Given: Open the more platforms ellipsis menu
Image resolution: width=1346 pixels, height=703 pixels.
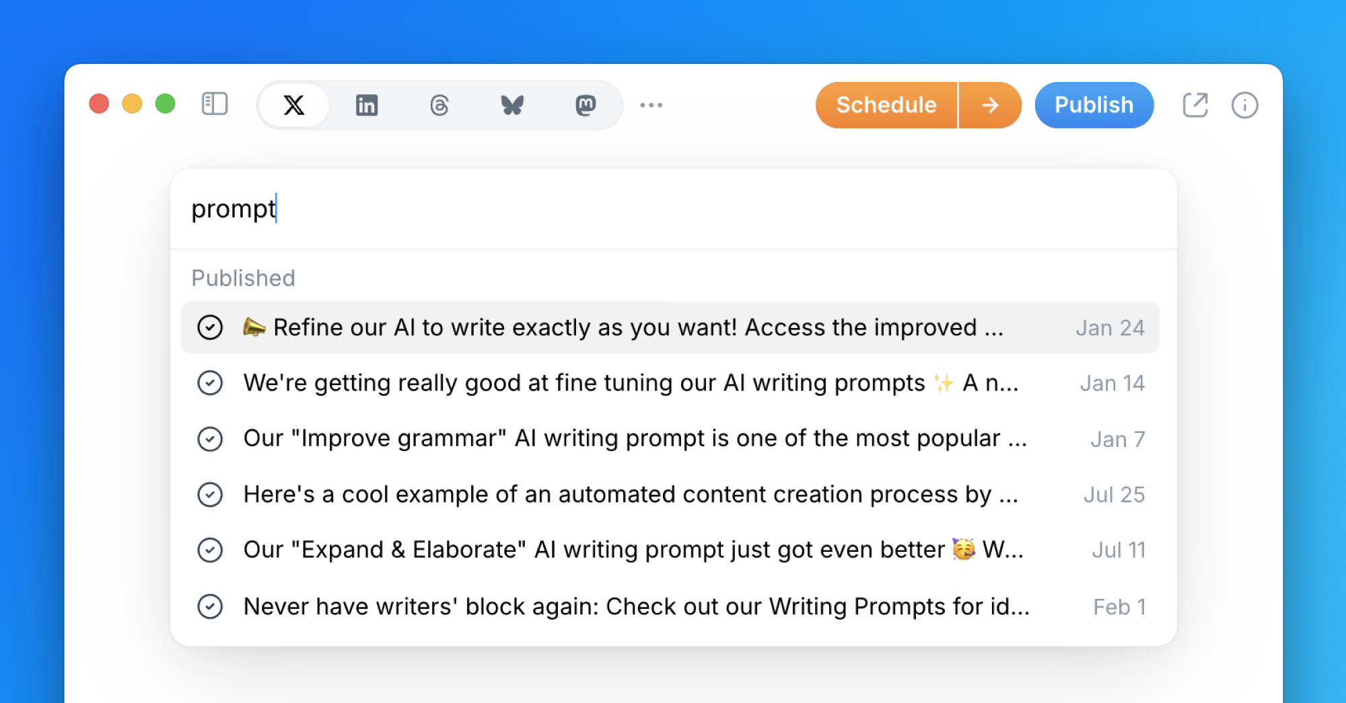Looking at the screenshot, I should 651,105.
